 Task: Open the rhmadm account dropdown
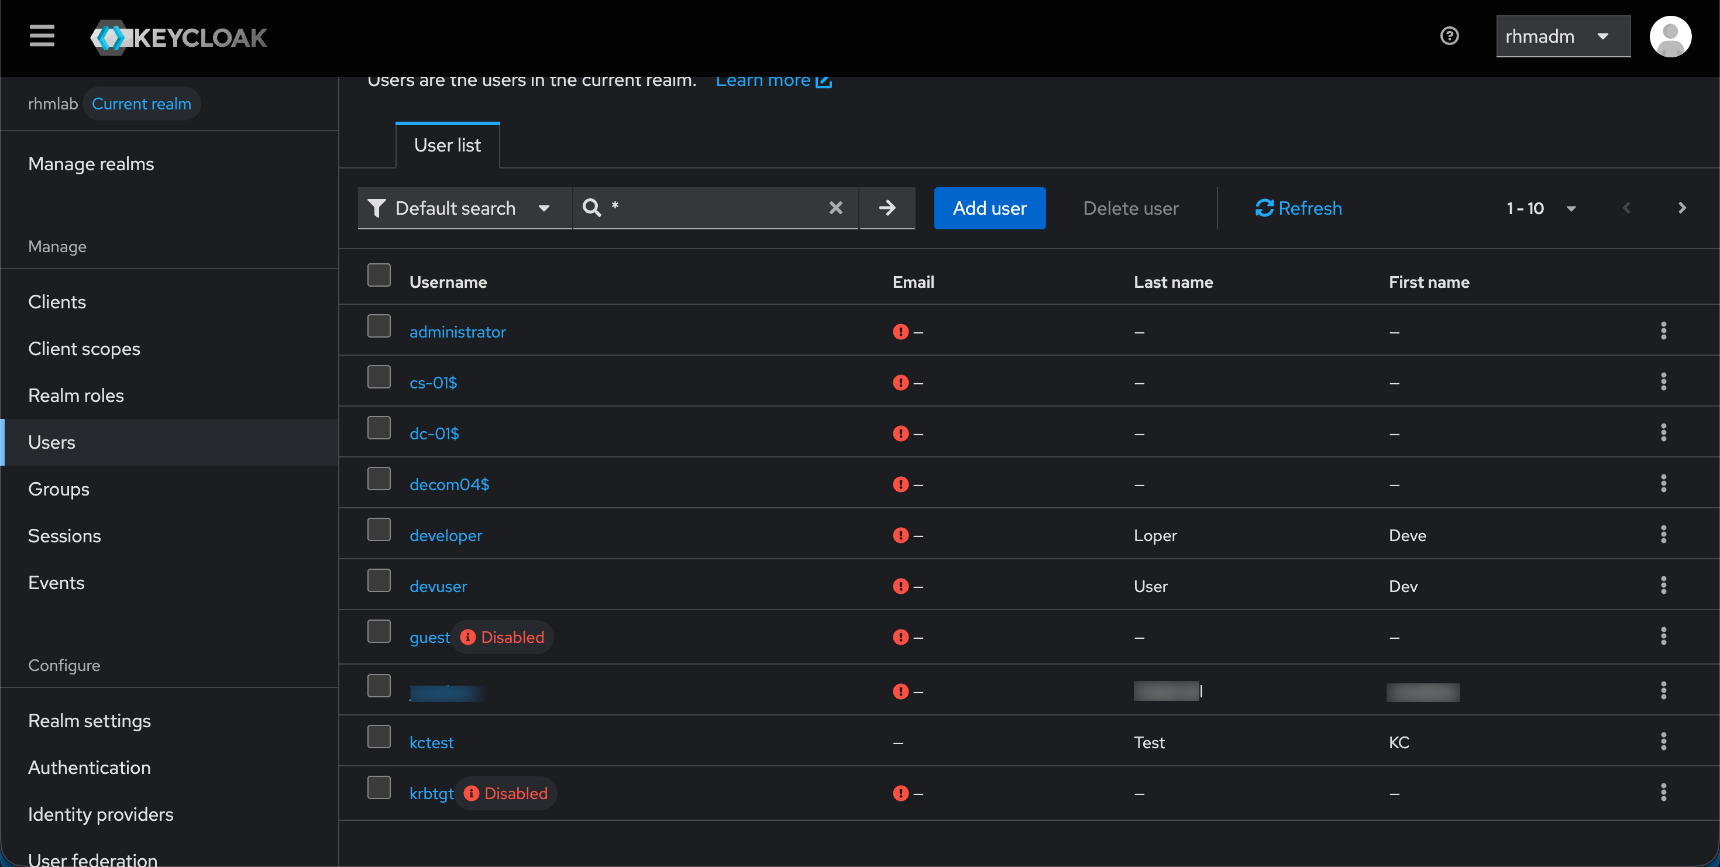(x=1563, y=36)
